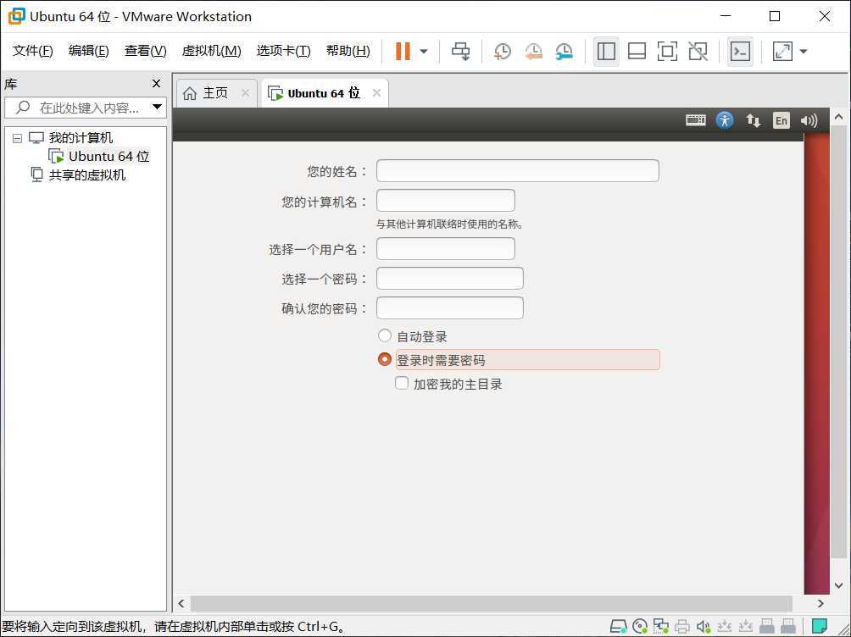The width and height of the screenshot is (851, 637).
Task: Click the stretch guest display icon
Action: tap(782, 51)
